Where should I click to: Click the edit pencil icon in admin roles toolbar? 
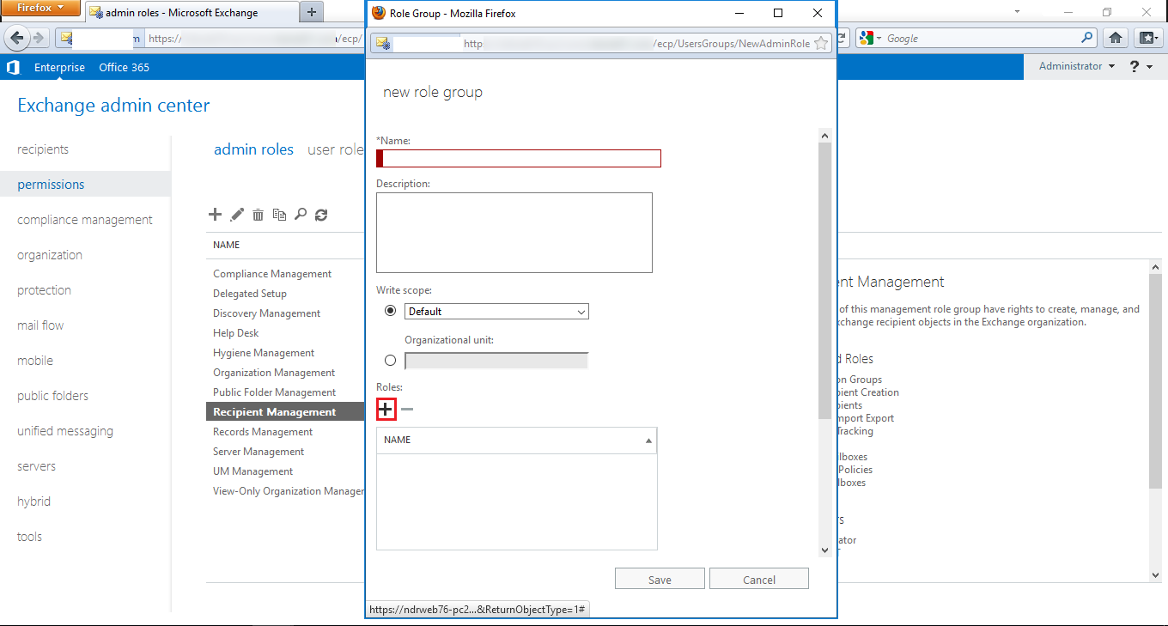(x=237, y=215)
